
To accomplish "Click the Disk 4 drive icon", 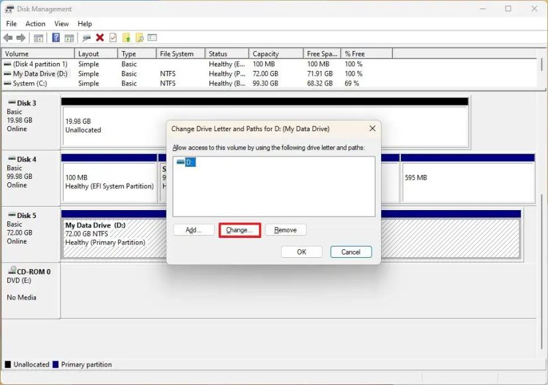I will click(x=12, y=159).
